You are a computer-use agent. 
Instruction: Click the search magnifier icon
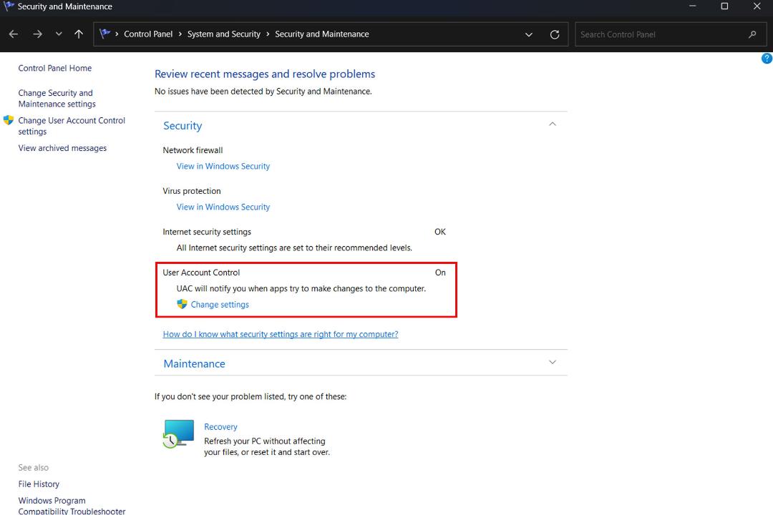click(752, 34)
